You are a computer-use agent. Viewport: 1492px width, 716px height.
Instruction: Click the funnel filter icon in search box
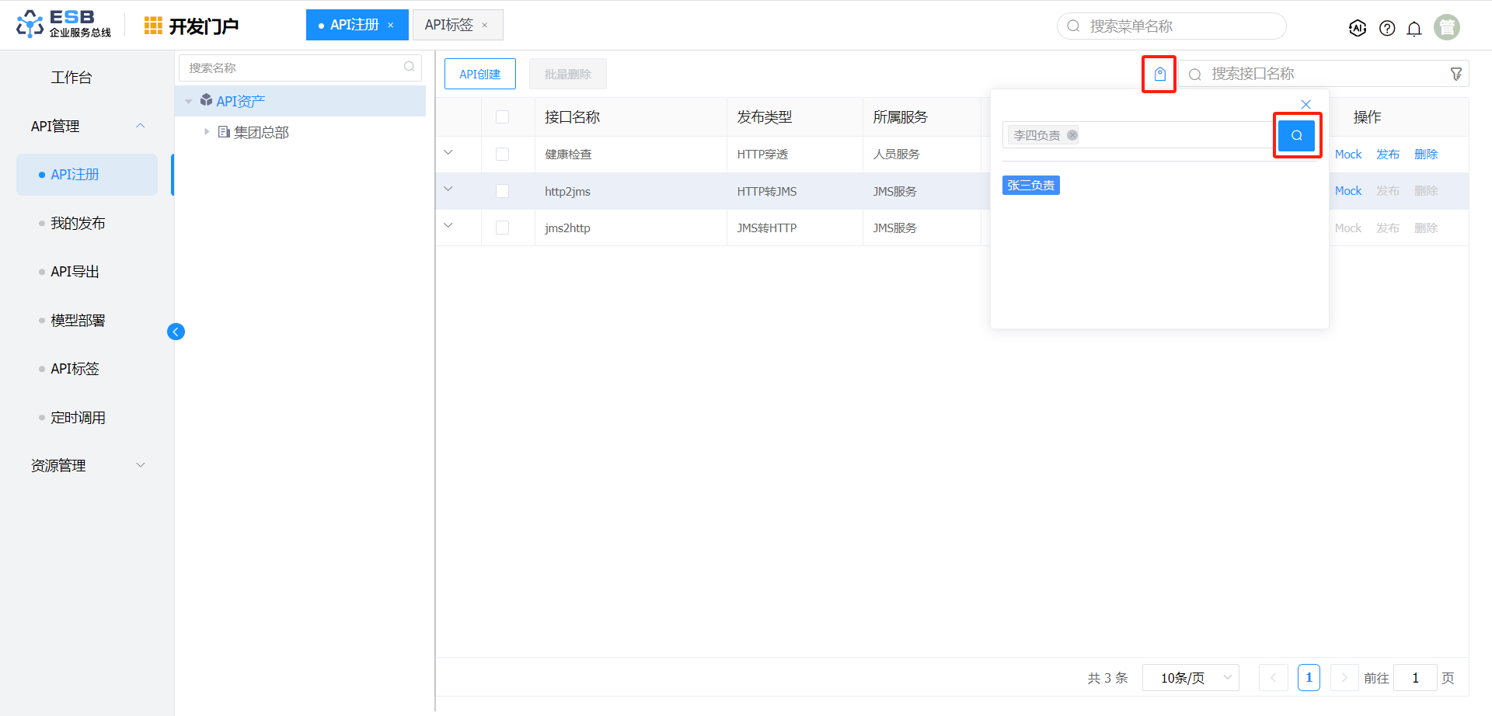(x=1455, y=74)
